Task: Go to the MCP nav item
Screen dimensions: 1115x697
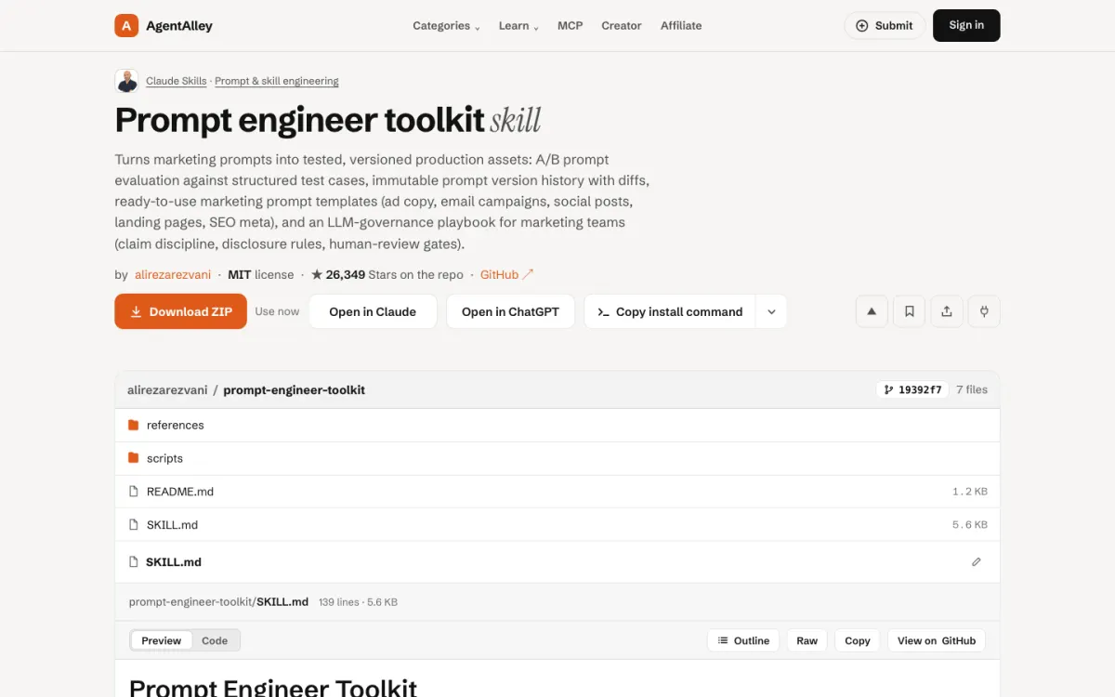Action: [571, 26]
